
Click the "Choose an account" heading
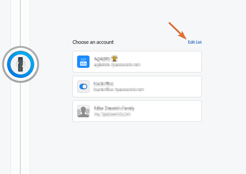[x=93, y=42]
